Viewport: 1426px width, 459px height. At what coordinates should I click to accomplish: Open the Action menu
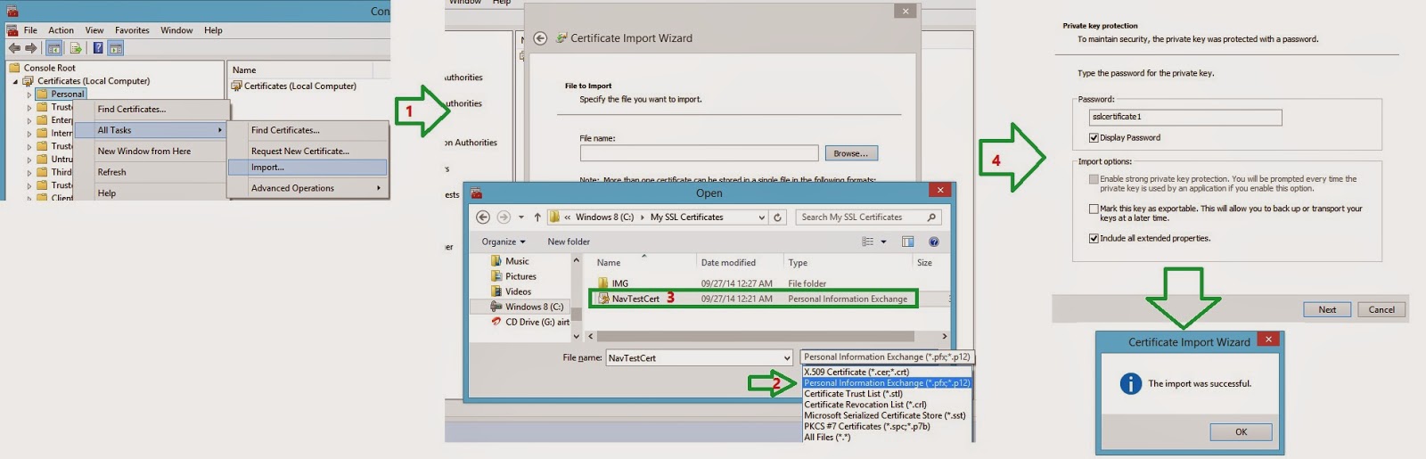(x=61, y=30)
